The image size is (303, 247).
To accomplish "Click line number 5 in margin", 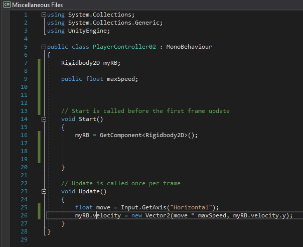I will (26, 47).
